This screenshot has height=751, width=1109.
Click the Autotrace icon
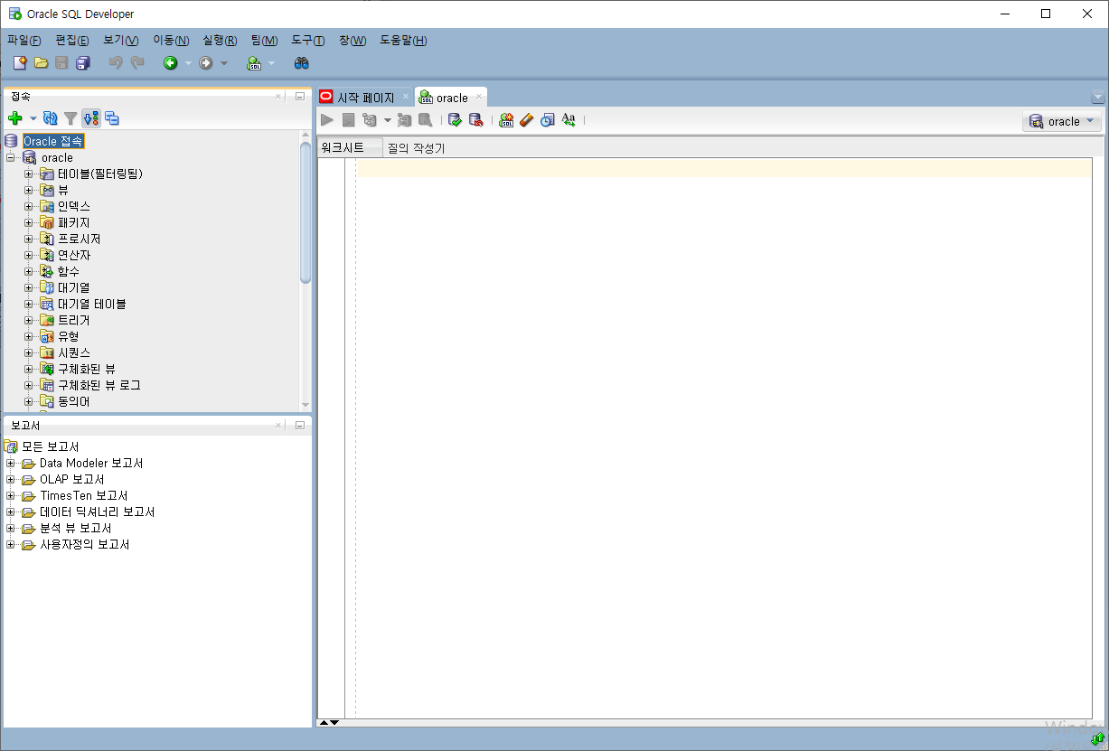(404, 120)
